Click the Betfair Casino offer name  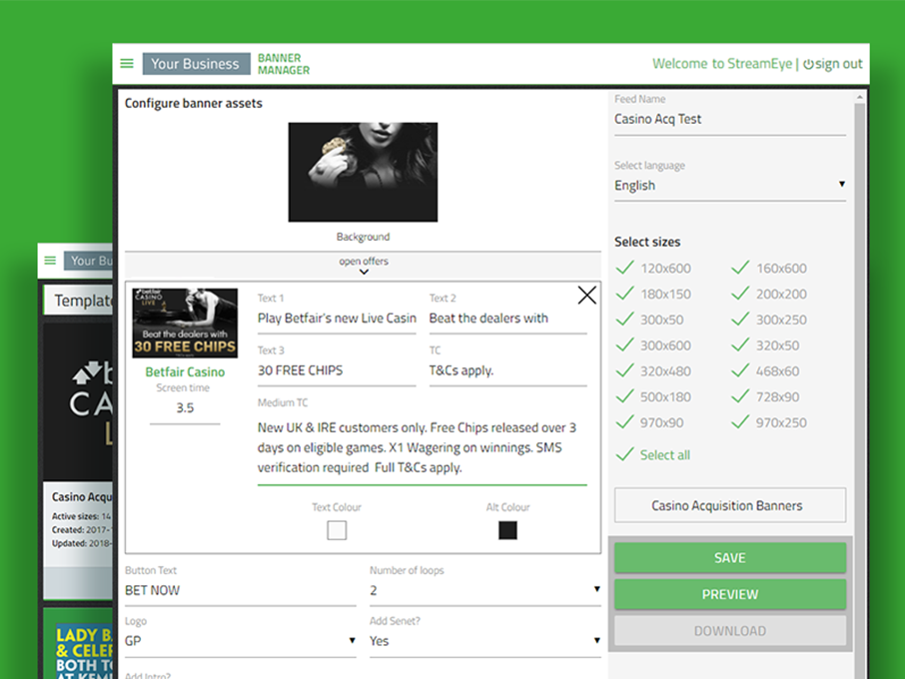185,372
